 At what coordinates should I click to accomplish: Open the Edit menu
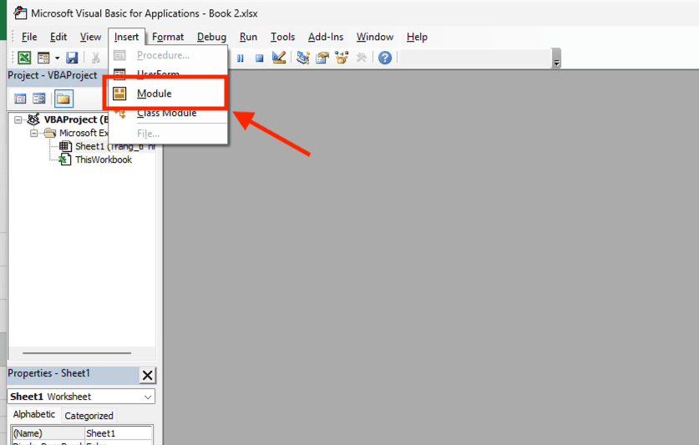tap(58, 37)
